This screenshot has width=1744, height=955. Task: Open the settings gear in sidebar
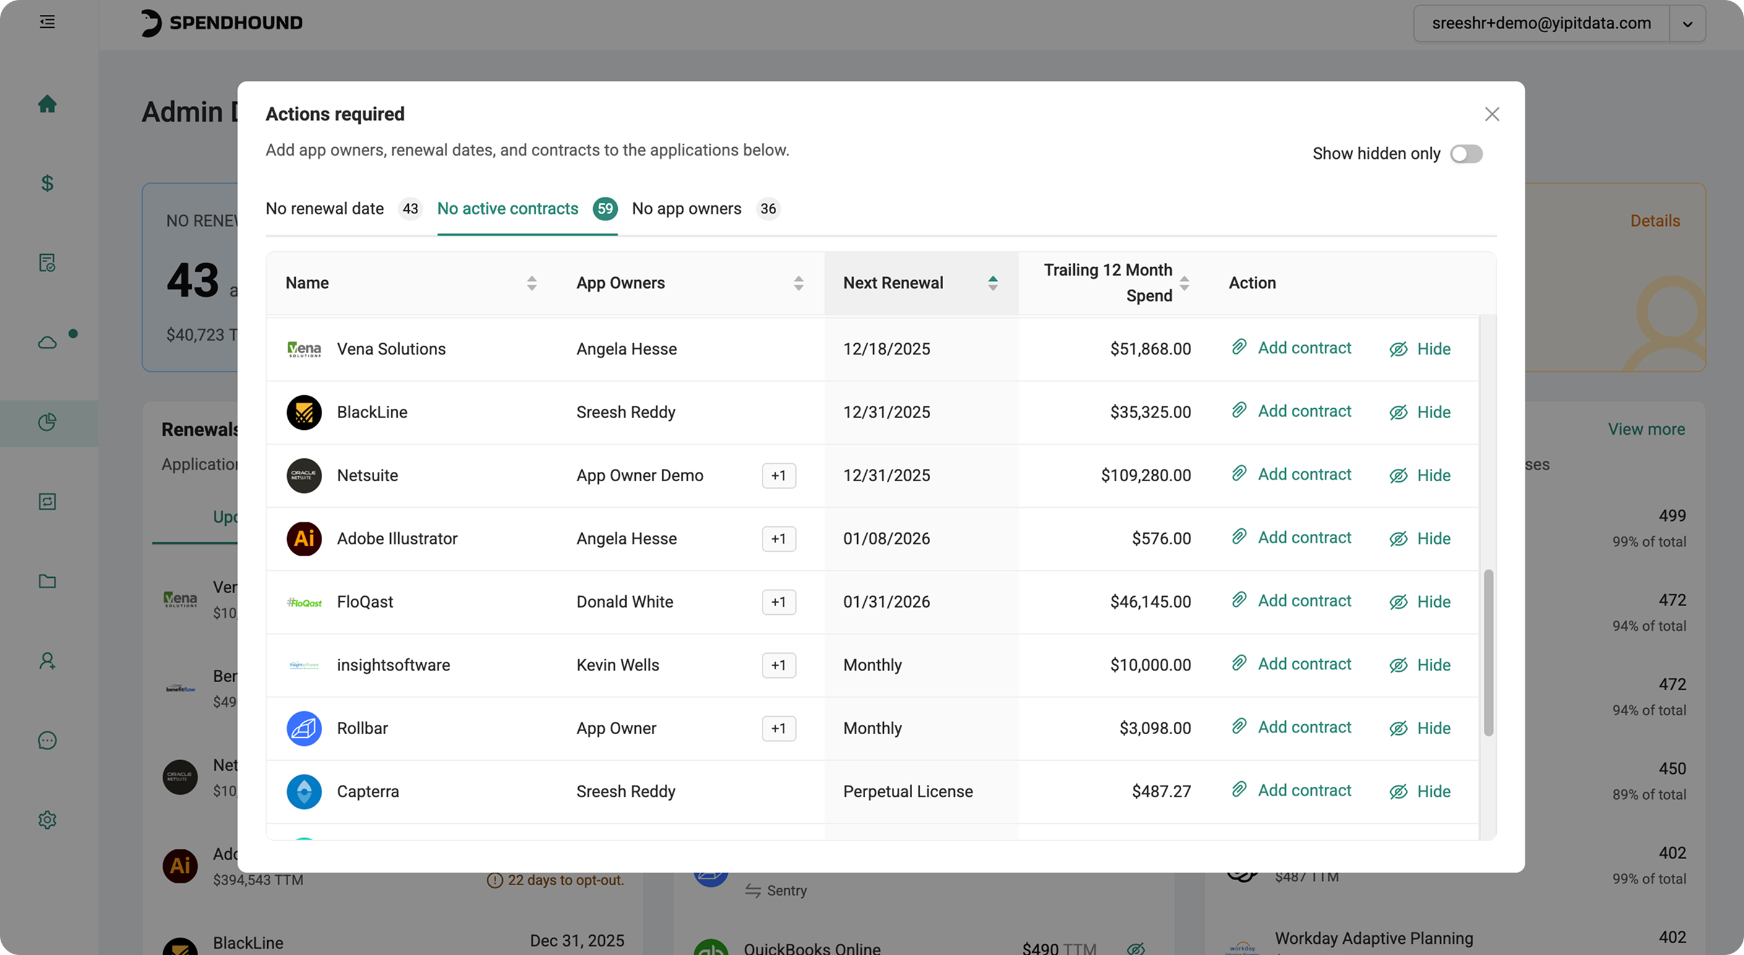(47, 820)
